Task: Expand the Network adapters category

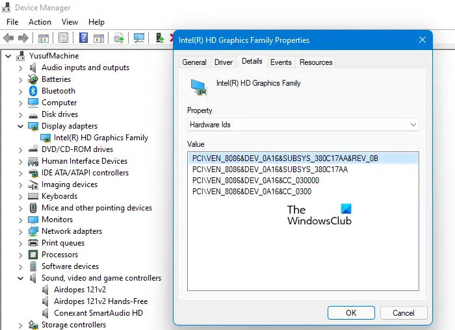Action: pyautogui.click(x=20, y=232)
